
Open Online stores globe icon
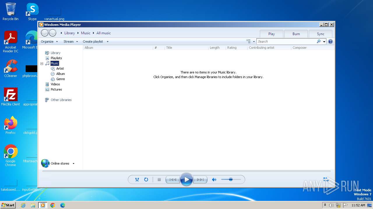click(x=45, y=163)
